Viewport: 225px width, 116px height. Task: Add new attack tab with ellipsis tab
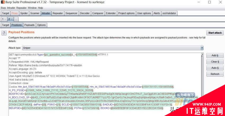coord(16,19)
